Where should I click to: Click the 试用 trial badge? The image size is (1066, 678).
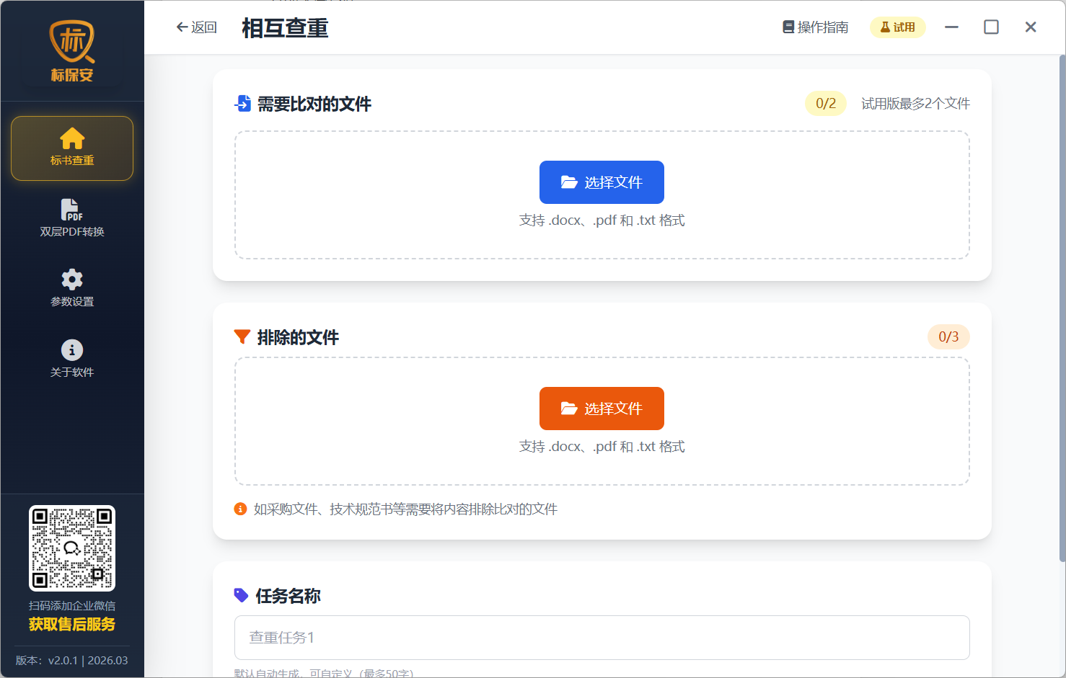pyautogui.click(x=898, y=27)
